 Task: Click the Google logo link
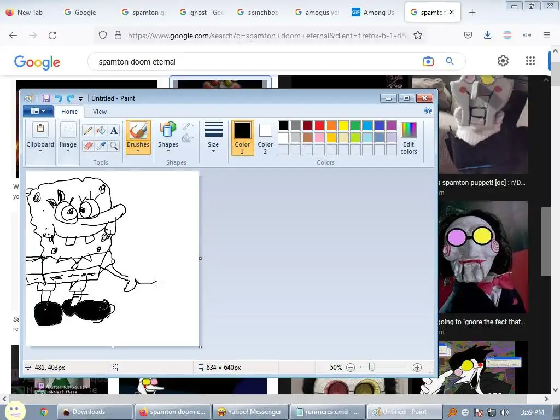[37, 62]
